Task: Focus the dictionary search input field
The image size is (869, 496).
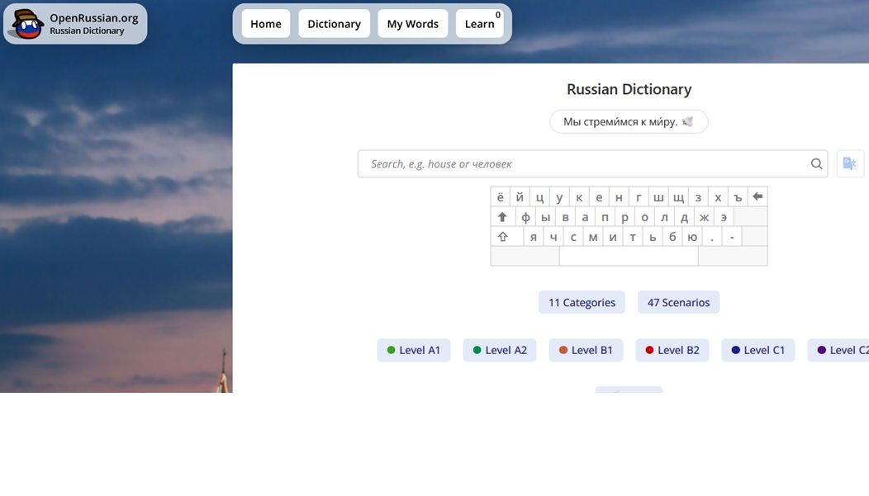Action: tap(582, 163)
